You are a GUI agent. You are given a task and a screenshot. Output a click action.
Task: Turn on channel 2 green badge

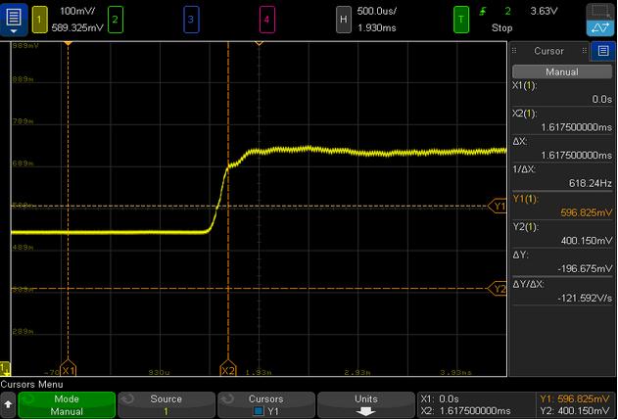click(x=116, y=20)
